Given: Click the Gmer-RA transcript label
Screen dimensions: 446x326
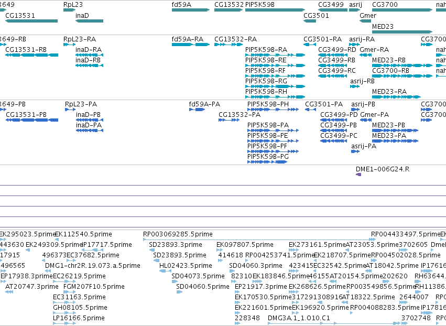Looking at the screenshot, I should [x=374, y=50].
